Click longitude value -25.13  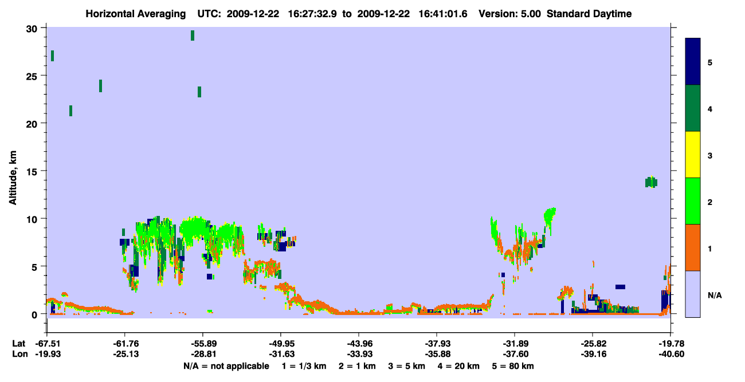point(125,354)
